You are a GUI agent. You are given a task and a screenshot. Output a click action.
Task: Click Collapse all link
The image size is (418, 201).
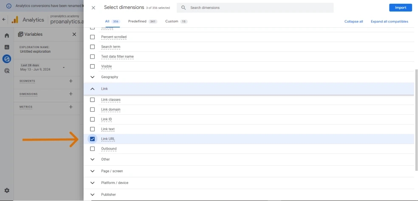353,22
